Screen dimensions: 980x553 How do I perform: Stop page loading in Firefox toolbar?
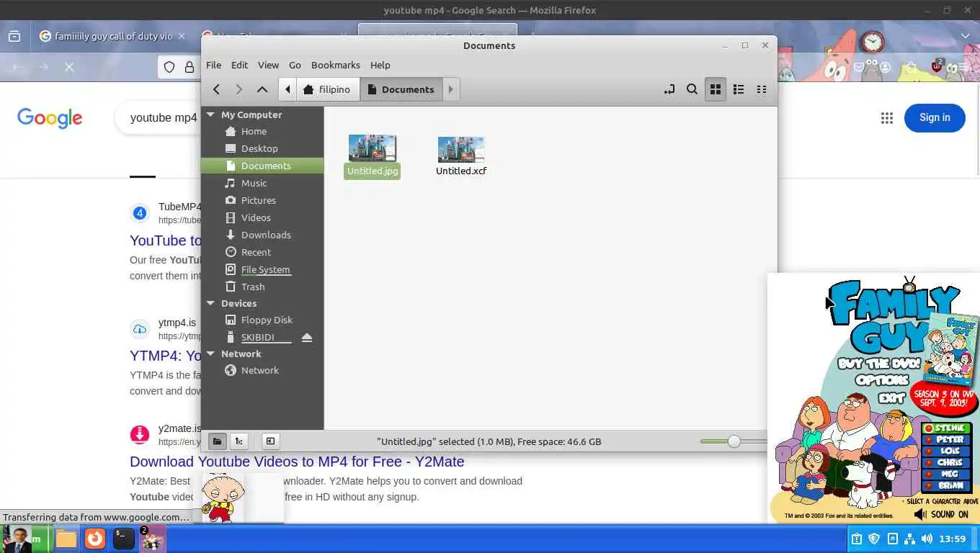click(69, 67)
